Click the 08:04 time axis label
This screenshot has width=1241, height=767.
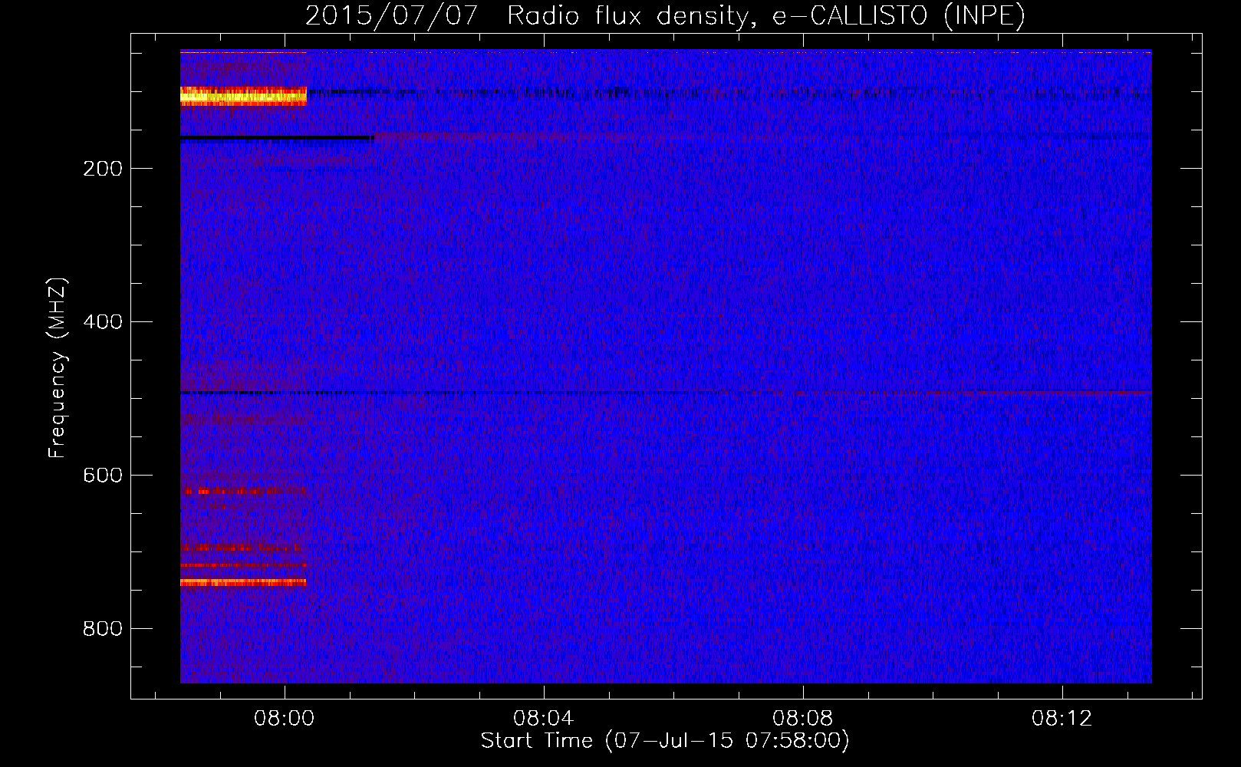pyautogui.click(x=544, y=719)
